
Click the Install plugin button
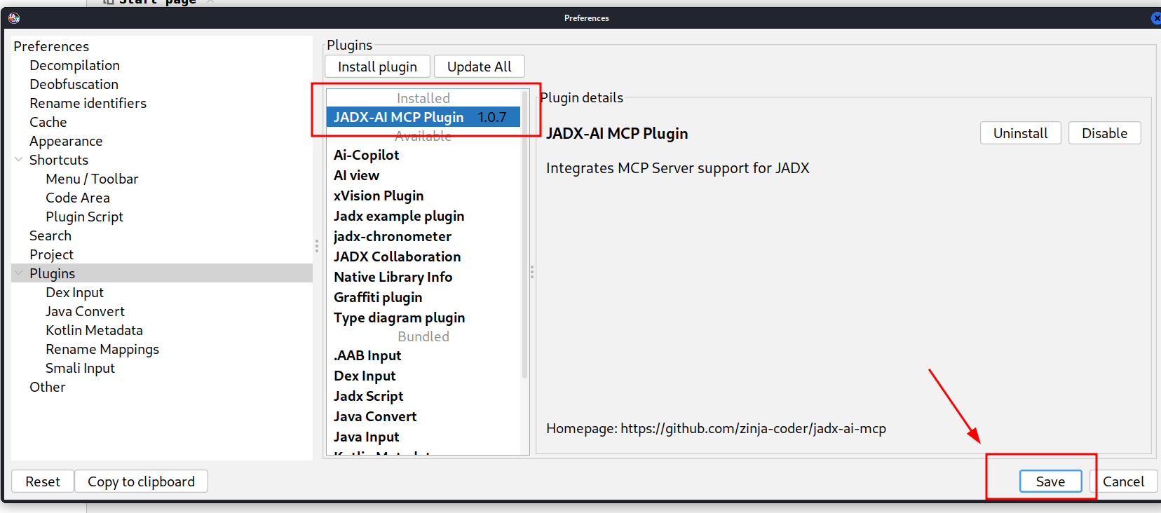[377, 67]
